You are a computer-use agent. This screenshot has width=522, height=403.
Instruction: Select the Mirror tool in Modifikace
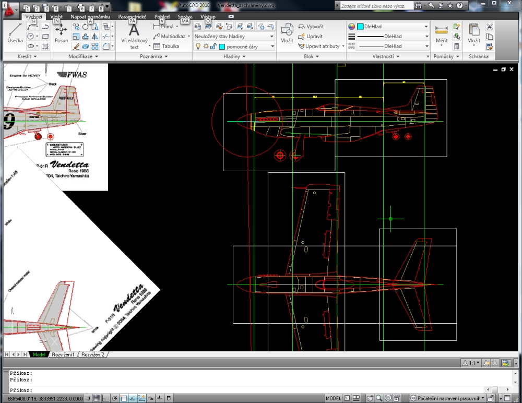click(95, 37)
